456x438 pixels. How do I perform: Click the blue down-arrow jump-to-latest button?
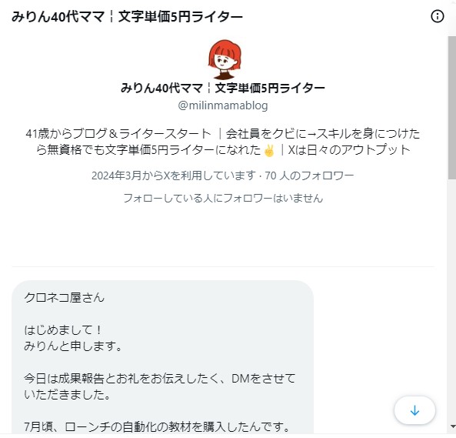[414, 410]
